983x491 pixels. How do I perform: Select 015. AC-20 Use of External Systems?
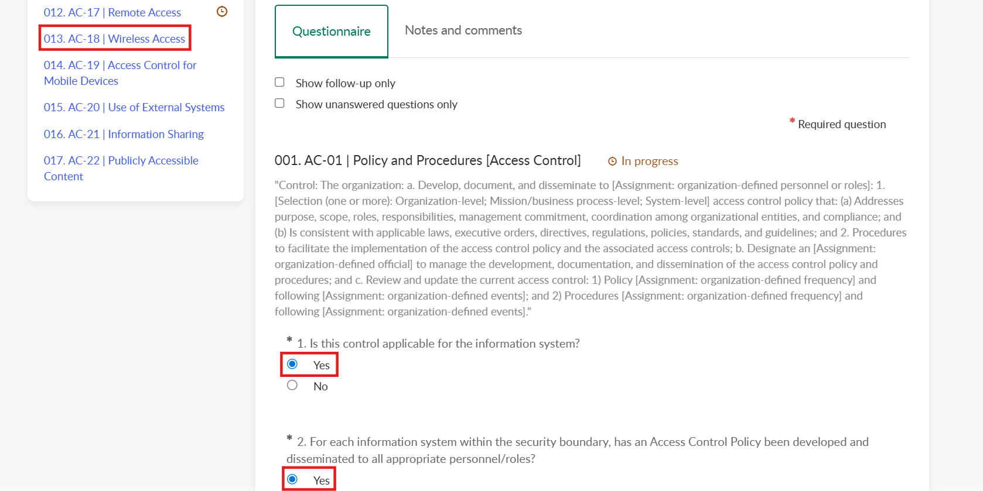click(134, 107)
